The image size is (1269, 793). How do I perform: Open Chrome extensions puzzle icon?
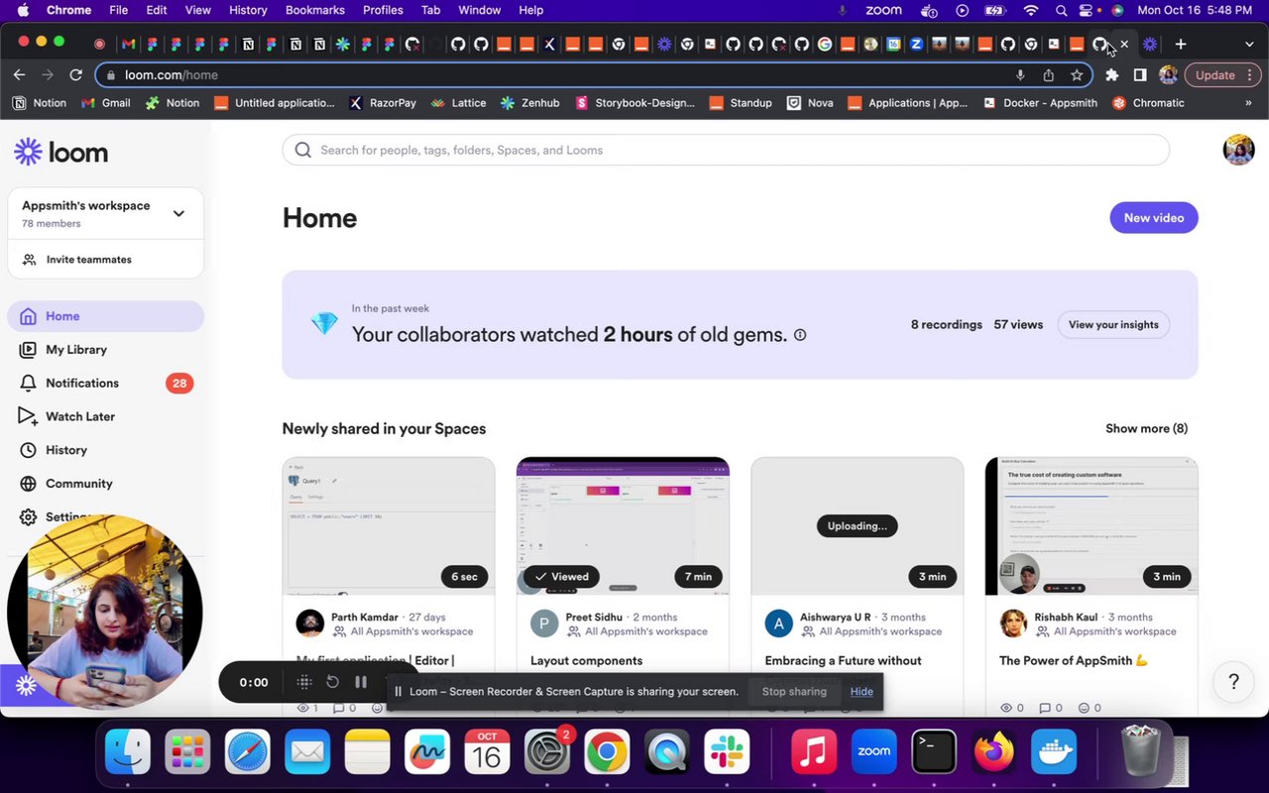click(1111, 75)
